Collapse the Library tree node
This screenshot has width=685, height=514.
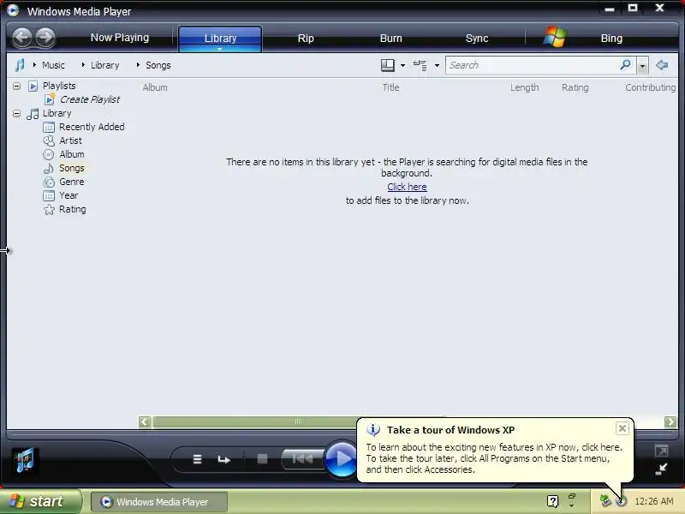click(x=16, y=114)
